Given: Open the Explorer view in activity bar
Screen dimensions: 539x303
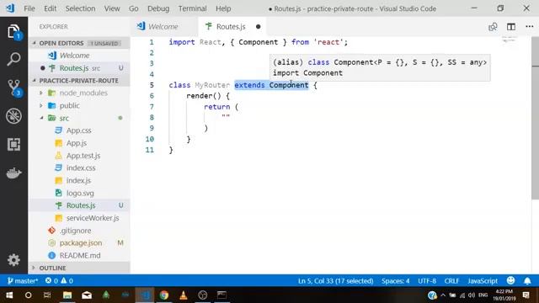Looking at the screenshot, I should [13, 32].
